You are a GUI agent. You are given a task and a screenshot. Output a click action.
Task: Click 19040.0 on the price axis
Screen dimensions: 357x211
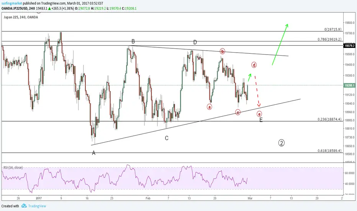point(350,104)
